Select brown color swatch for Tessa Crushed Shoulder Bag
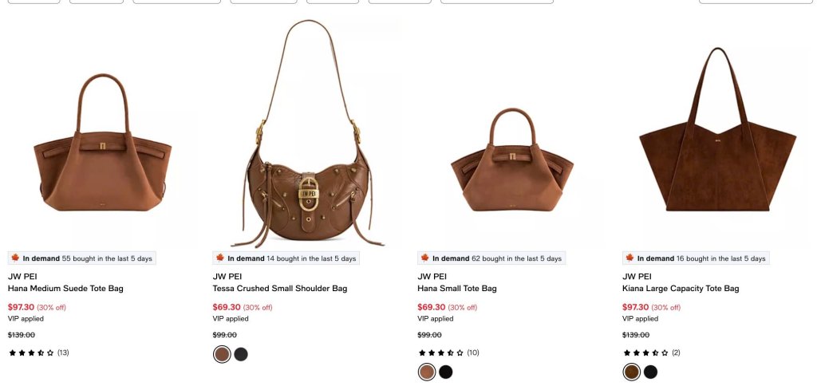 coord(222,354)
